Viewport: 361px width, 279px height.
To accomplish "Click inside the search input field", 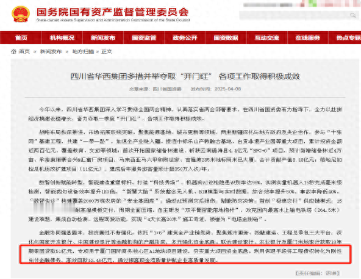I will pos(295,15).
